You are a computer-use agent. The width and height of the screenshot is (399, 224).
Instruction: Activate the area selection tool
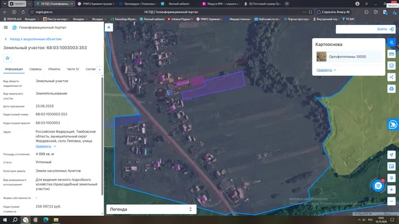[x=392, y=65]
